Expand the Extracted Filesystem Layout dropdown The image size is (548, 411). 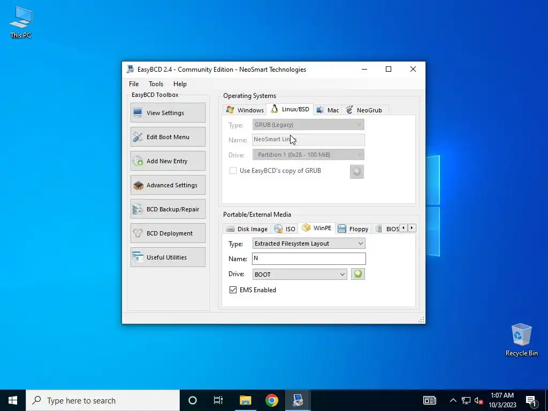tap(309, 243)
